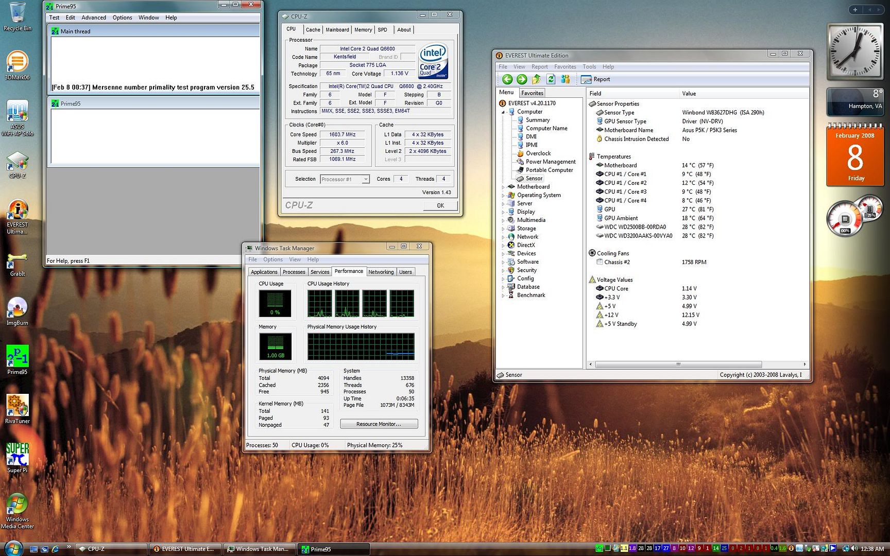Switch to the Memory tab in CPU-Z
Screen dimensions: 890x556
coord(363,30)
